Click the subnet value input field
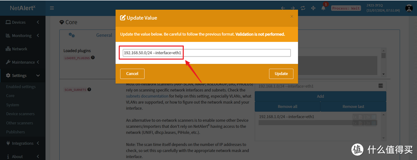The width and height of the screenshot is (417, 160). pyautogui.click(x=207, y=53)
